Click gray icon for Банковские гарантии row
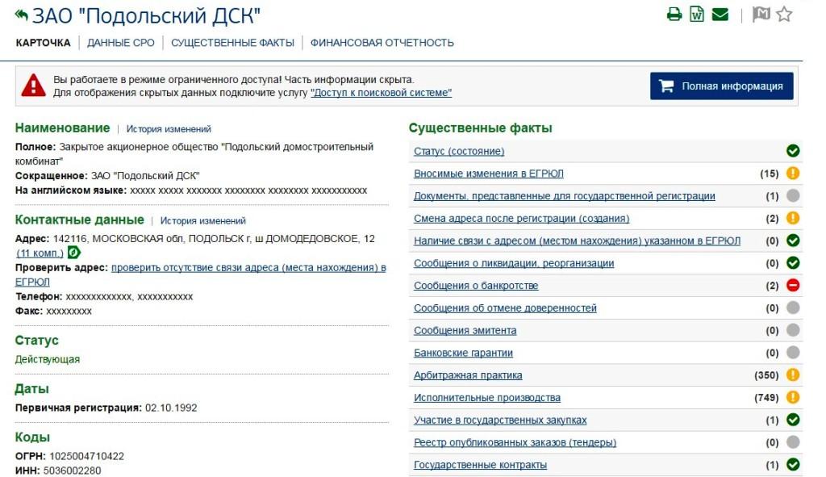Viewport: 826px width, 477px height. [x=793, y=352]
